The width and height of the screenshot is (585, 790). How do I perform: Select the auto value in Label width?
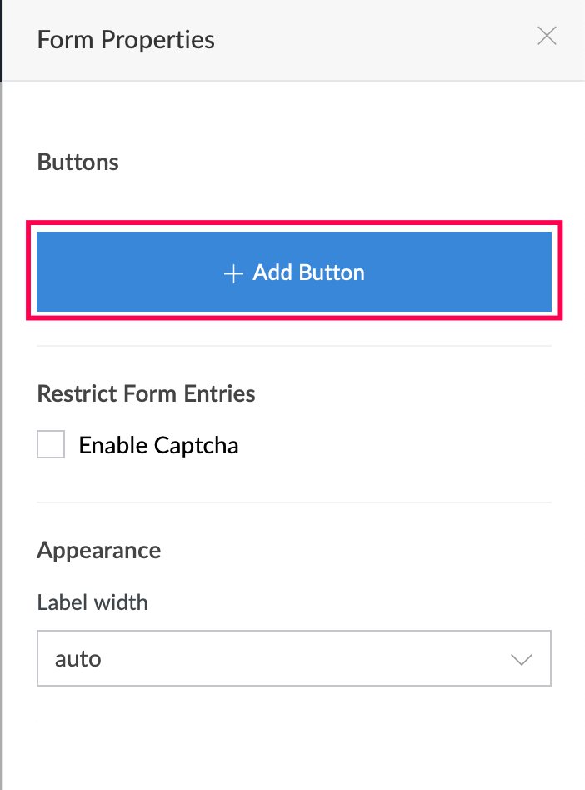[78, 659]
